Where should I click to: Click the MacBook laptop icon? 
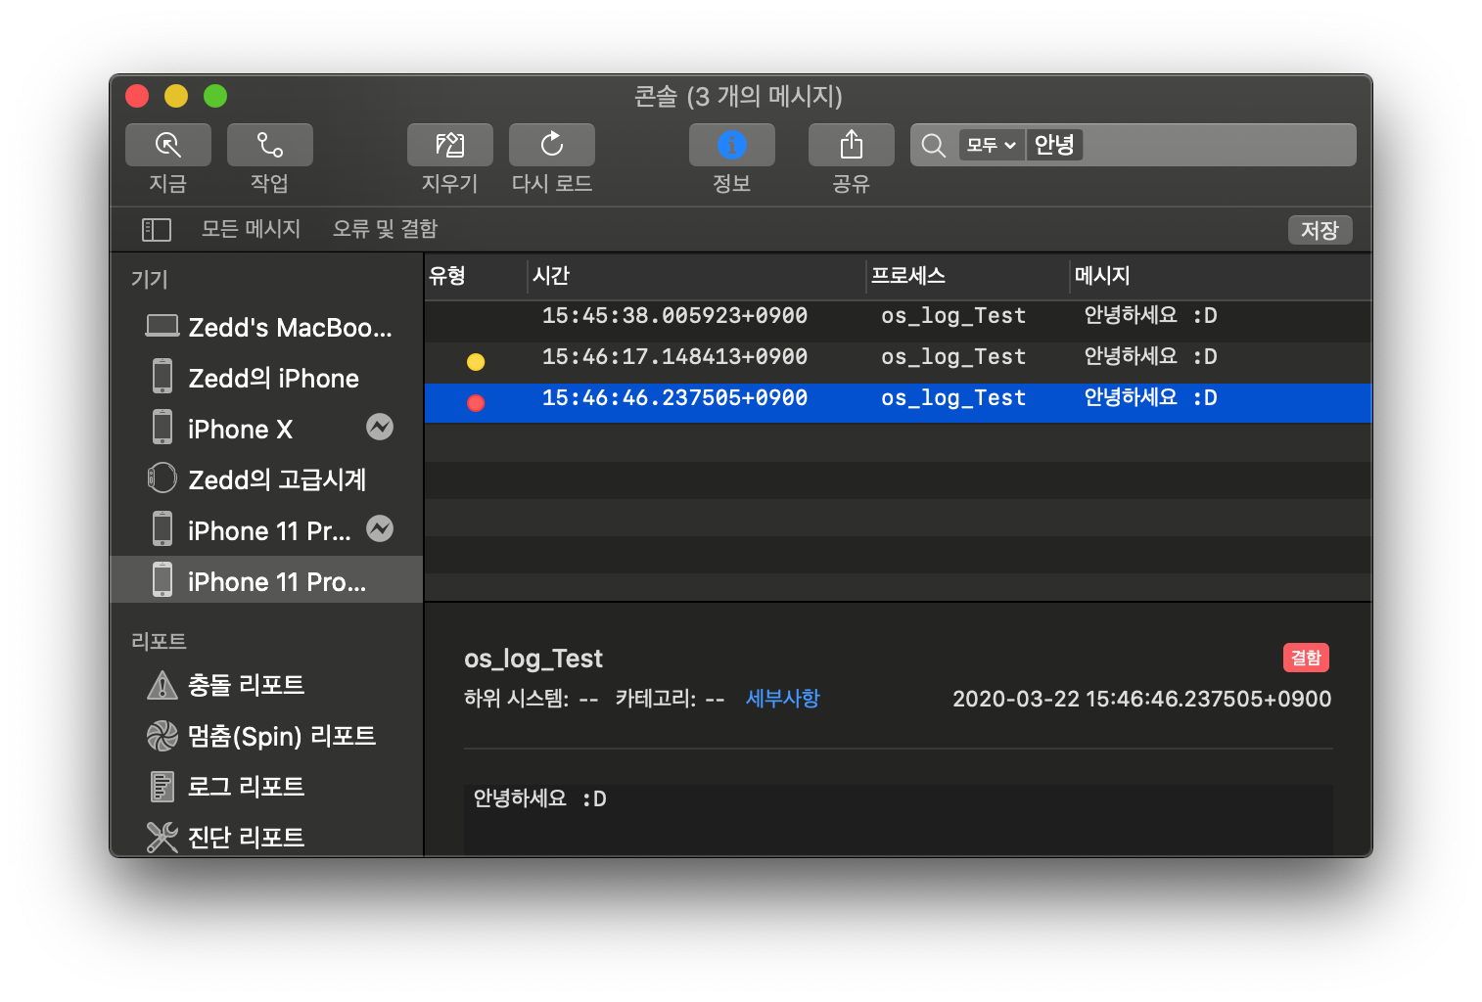(162, 326)
